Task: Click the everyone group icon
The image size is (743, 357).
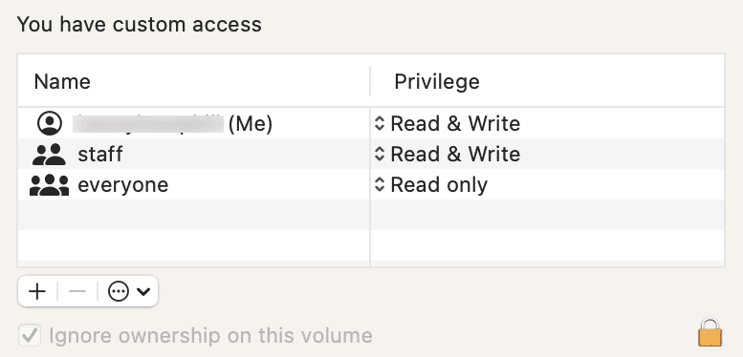Action: tap(50, 185)
